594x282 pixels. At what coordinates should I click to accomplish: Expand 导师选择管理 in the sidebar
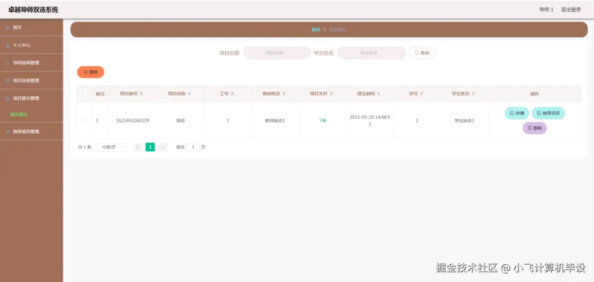(x=32, y=63)
